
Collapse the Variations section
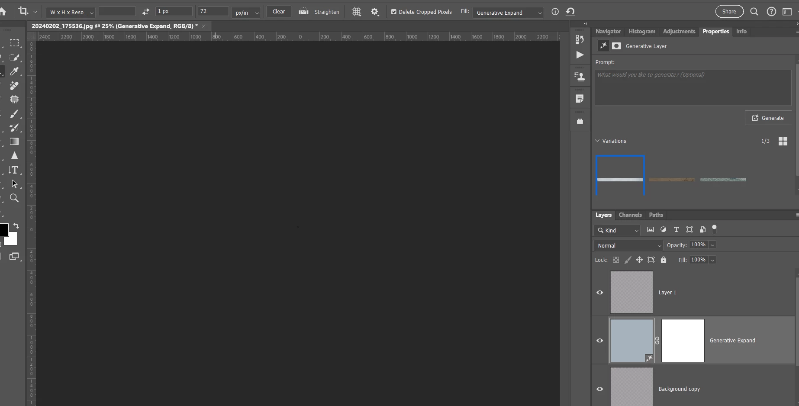point(597,141)
